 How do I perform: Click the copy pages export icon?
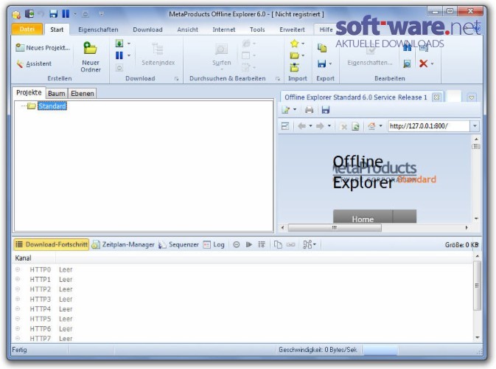coord(322,48)
